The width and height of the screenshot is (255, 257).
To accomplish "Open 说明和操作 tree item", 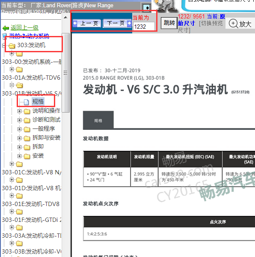I will (x=46, y=111).
